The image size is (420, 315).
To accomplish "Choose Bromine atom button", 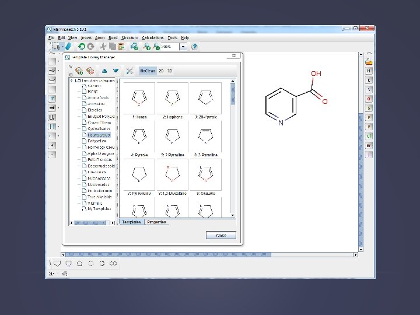I will click(369, 145).
